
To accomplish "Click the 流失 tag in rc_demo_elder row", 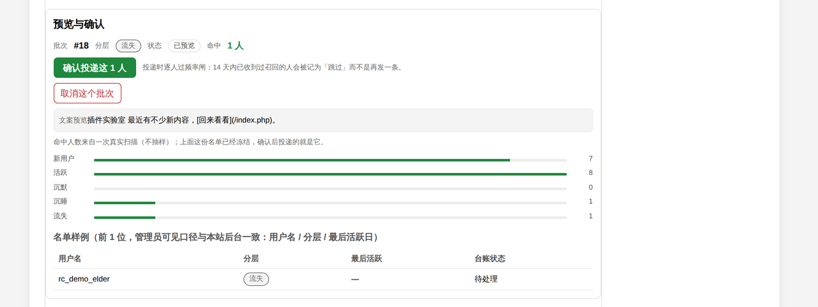I will pos(256,279).
